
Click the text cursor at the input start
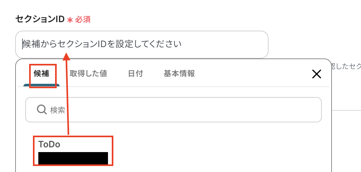coord(22,44)
